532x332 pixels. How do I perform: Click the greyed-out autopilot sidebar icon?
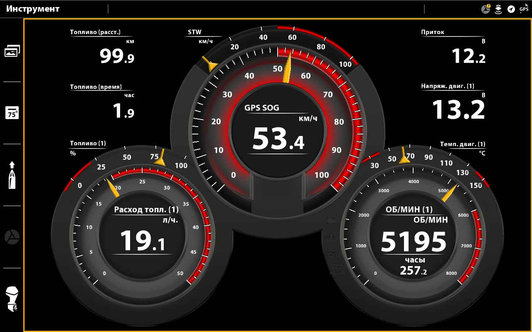pos(12,237)
